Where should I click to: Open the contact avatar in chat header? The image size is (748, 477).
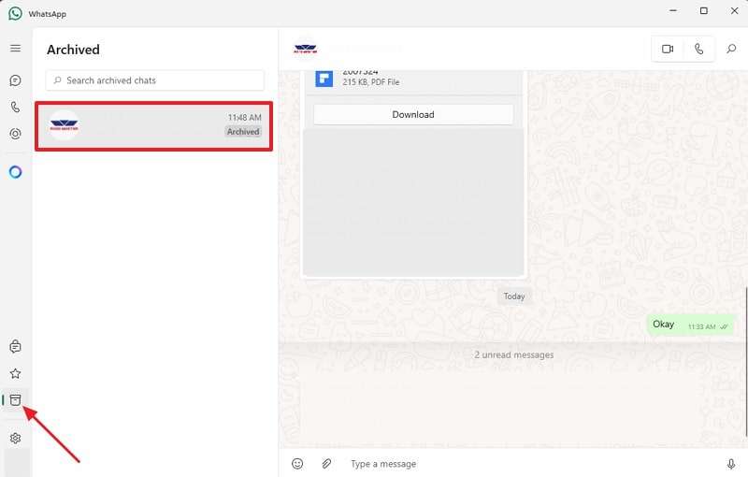coord(305,48)
